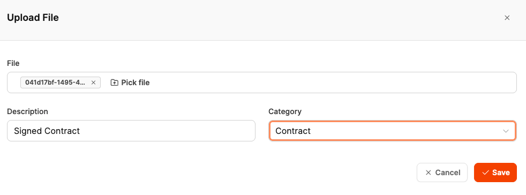Focus the Description field with Signed Contract
This screenshot has height=195, width=526.
tap(131, 131)
